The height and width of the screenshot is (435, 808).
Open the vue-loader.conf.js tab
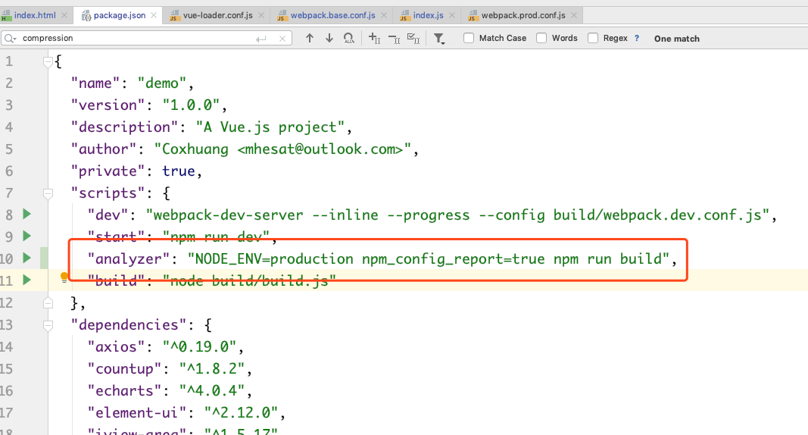pyautogui.click(x=217, y=15)
